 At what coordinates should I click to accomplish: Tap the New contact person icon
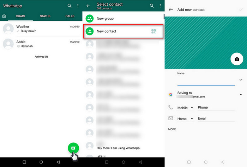[90, 31]
